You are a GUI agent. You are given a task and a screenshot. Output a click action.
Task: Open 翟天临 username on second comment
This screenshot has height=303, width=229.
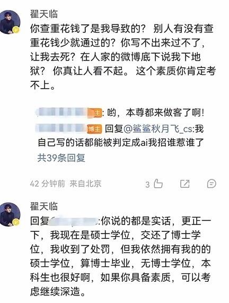44,206
